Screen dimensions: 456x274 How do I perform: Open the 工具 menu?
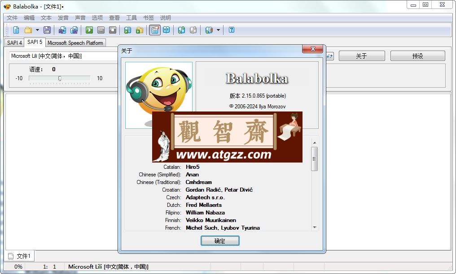click(x=132, y=18)
